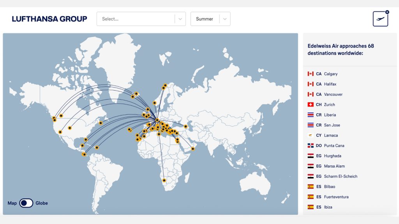Click the Egypt flag beside Scharm El-Scheich
This screenshot has height=224, width=399.
point(311,176)
